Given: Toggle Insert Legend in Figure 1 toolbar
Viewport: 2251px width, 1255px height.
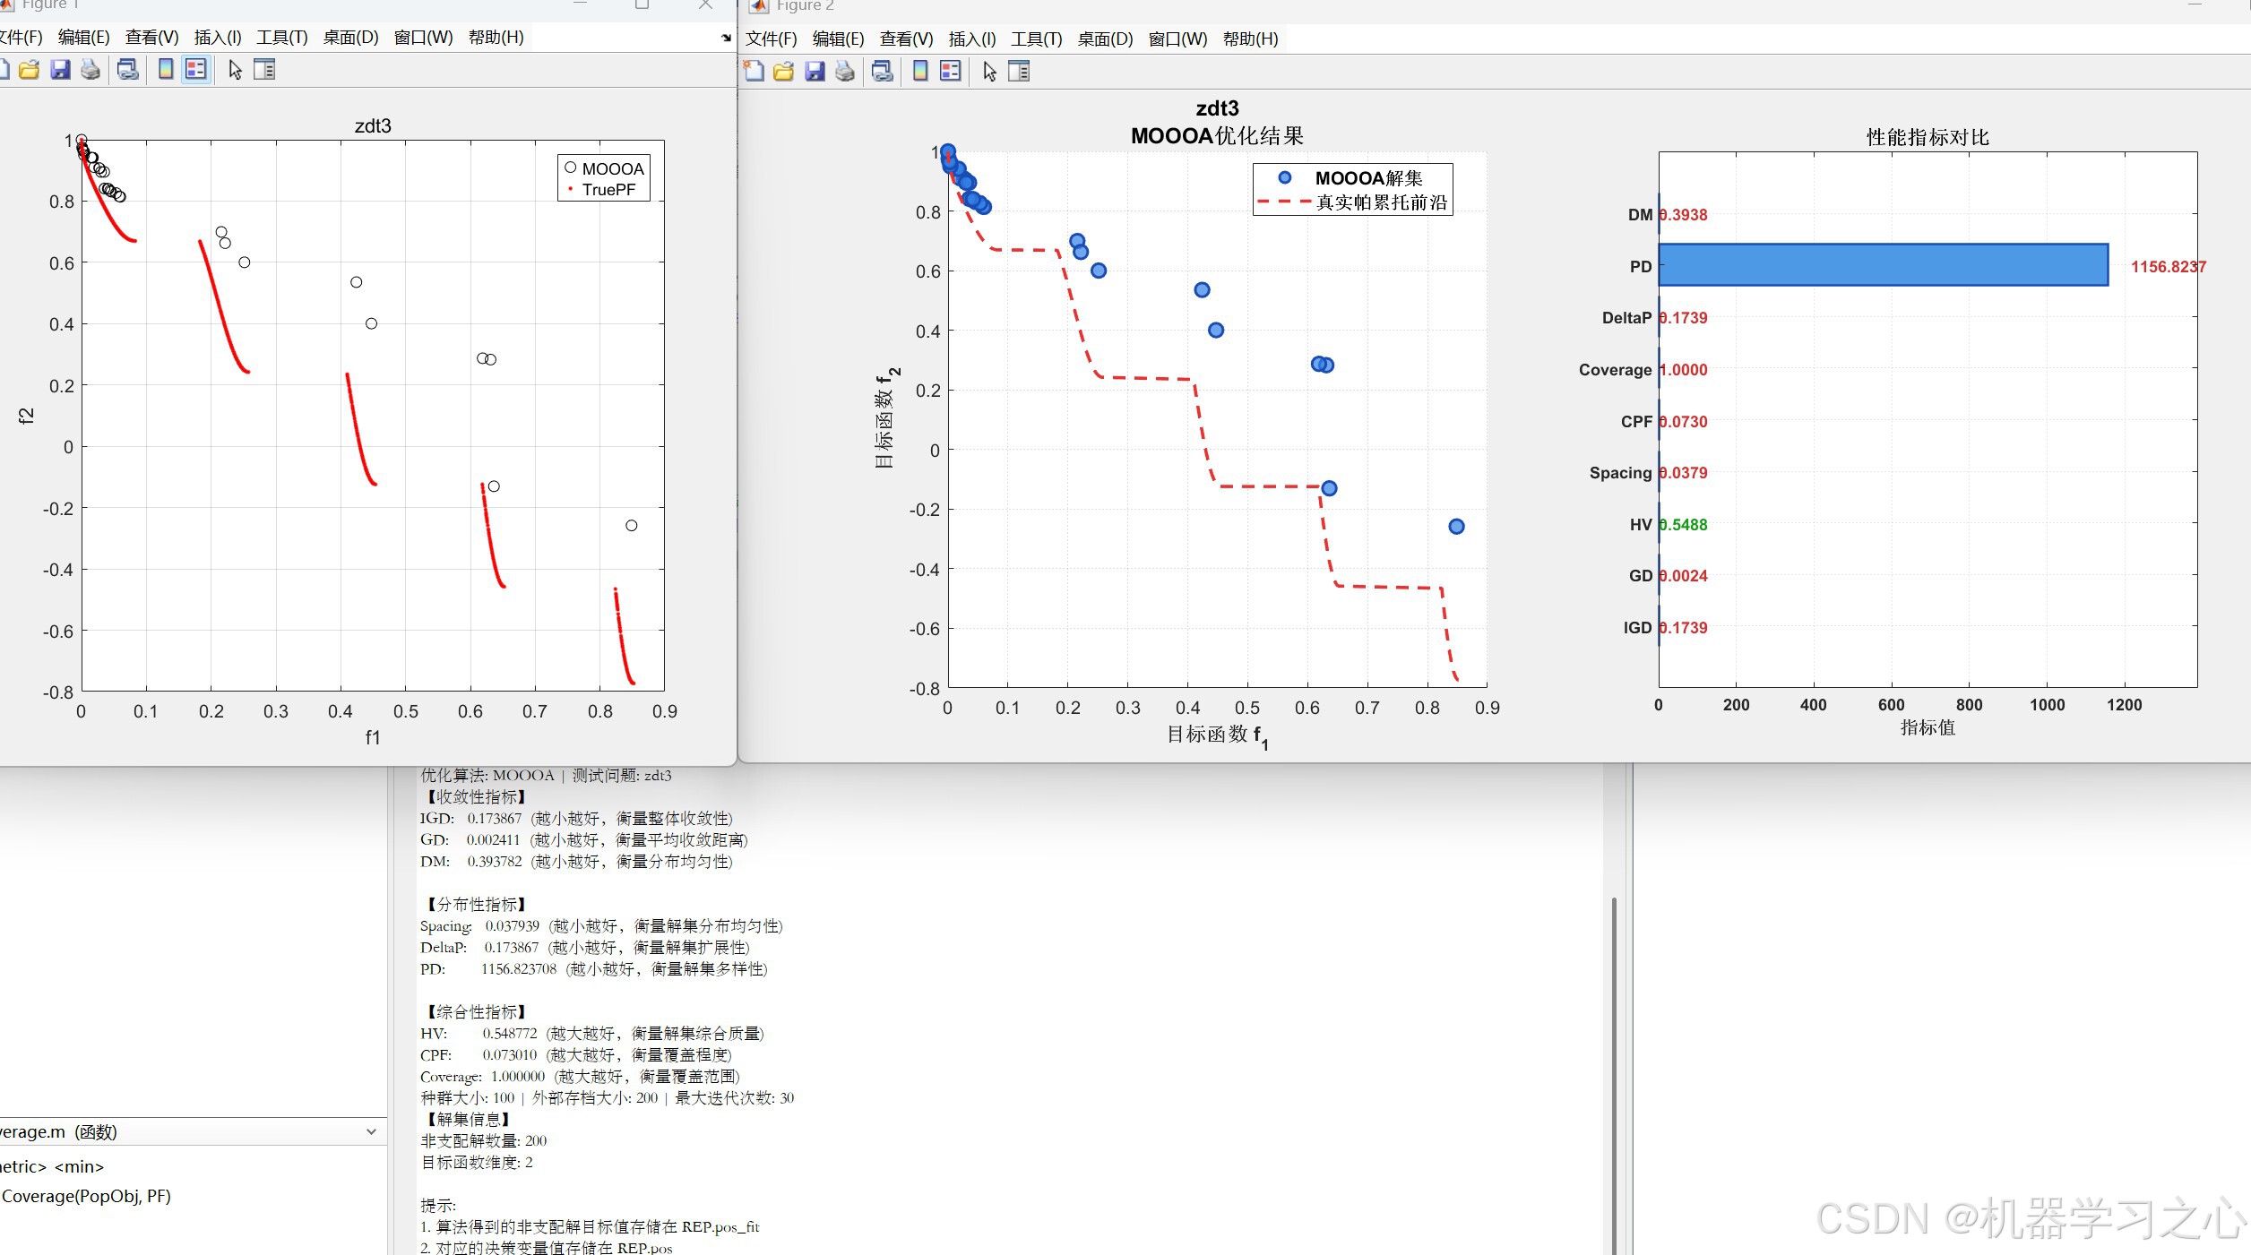Looking at the screenshot, I should (196, 70).
